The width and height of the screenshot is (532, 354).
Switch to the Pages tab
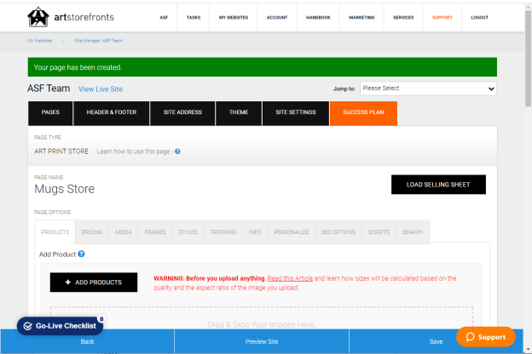tap(50, 113)
